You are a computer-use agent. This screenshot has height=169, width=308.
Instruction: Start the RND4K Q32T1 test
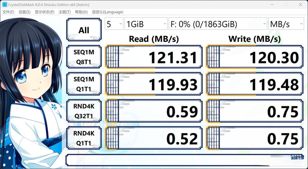click(84, 111)
